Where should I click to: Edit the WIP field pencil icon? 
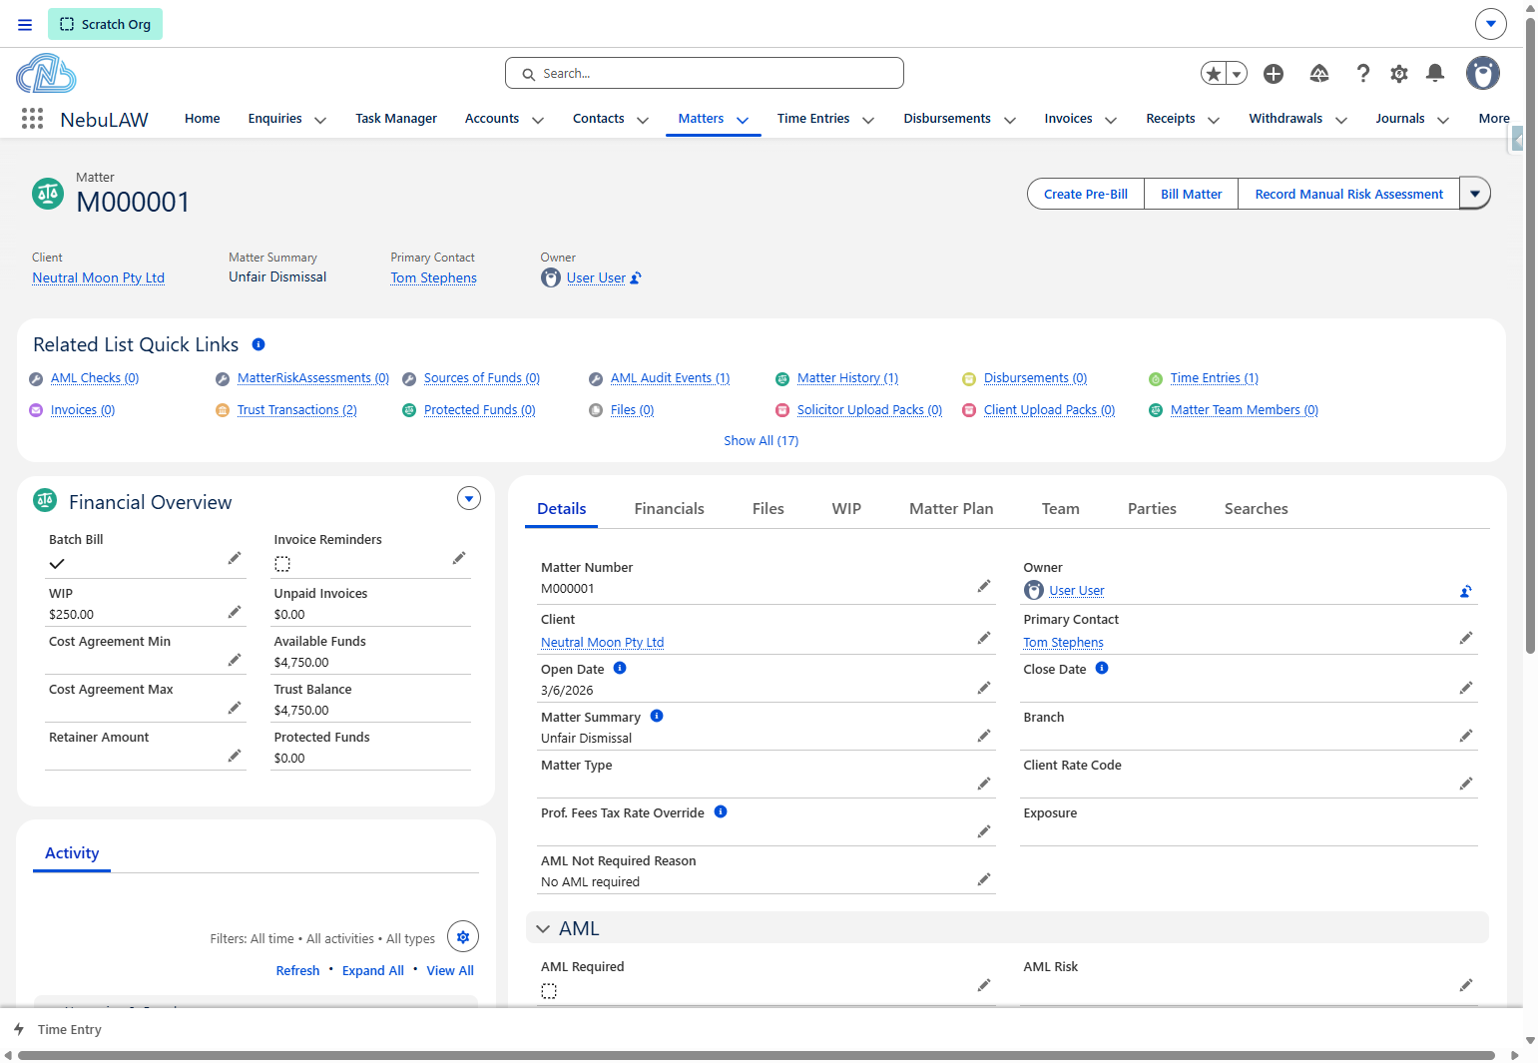pyautogui.click(x=235, y=612)
